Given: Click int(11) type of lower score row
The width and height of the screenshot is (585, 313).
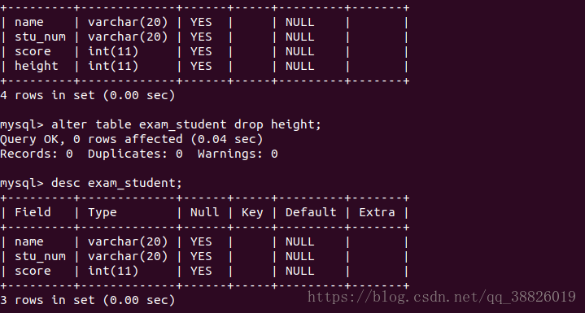Looking at the screenshot, I should coord(113,271).
